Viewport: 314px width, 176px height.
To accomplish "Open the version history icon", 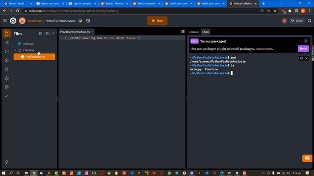I will click(88, 21).
